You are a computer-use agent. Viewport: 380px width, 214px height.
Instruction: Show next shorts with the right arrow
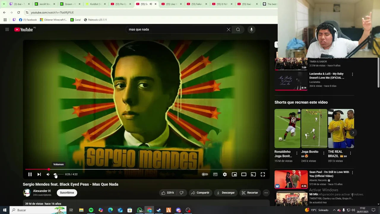click(353, 133)
